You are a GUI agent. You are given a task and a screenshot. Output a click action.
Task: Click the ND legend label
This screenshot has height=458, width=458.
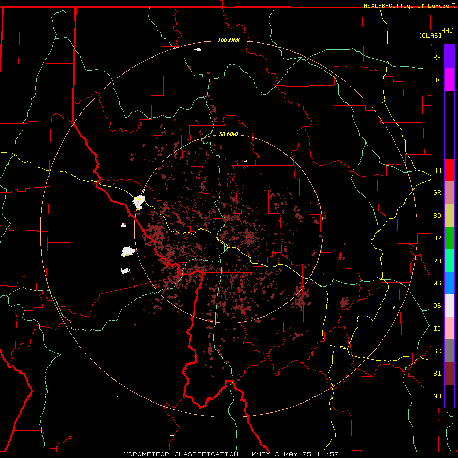(437, 396)
